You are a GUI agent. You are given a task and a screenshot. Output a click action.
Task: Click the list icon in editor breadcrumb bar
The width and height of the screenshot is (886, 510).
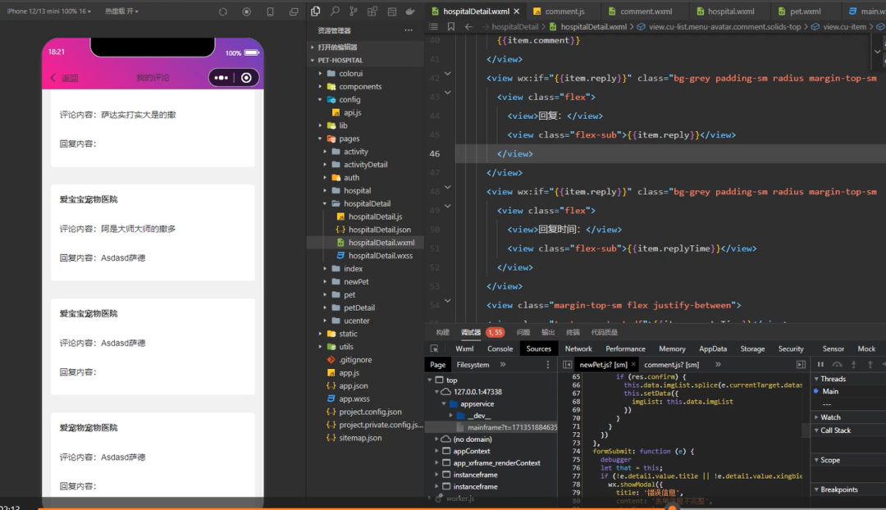[433, 26]
